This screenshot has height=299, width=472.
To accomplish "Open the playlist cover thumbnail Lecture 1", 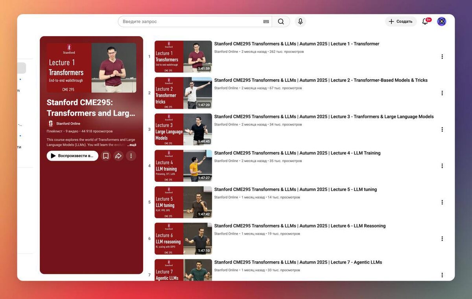I will pos(92,68).
